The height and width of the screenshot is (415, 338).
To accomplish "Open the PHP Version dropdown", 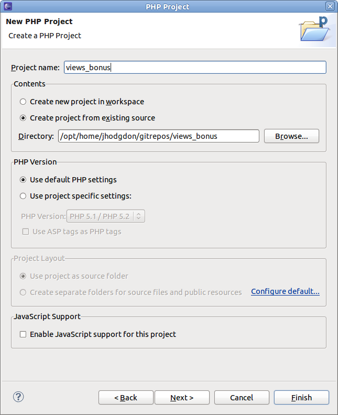I will click(106, 216).
